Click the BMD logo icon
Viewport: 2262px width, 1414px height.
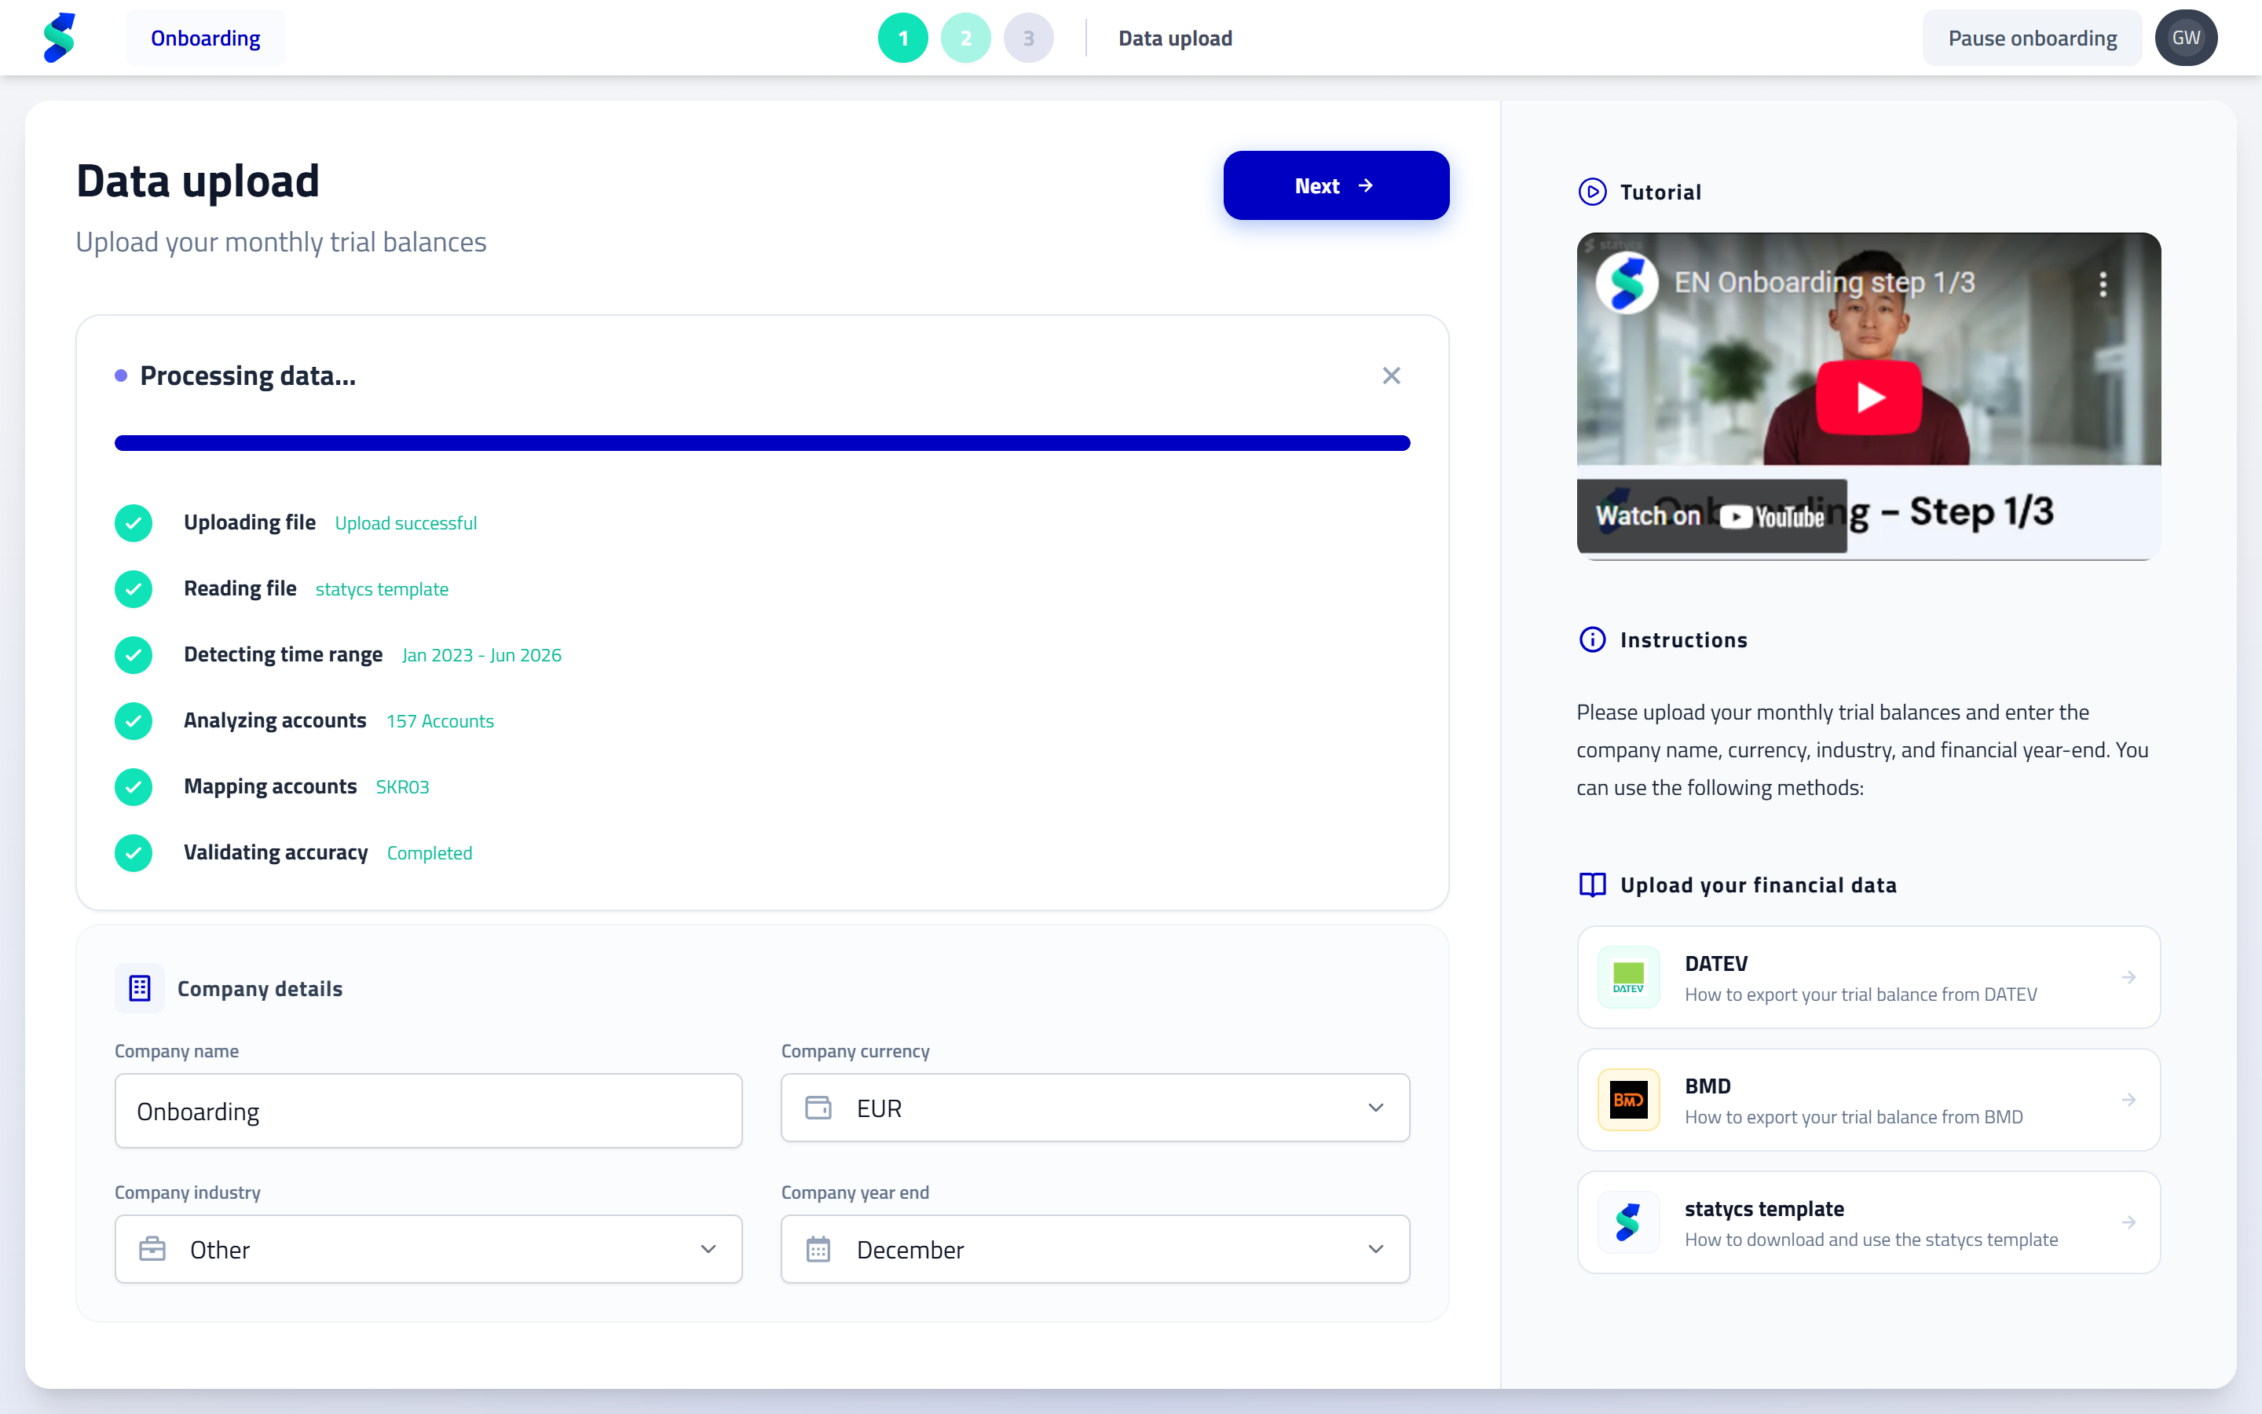pos(1628,1100)
